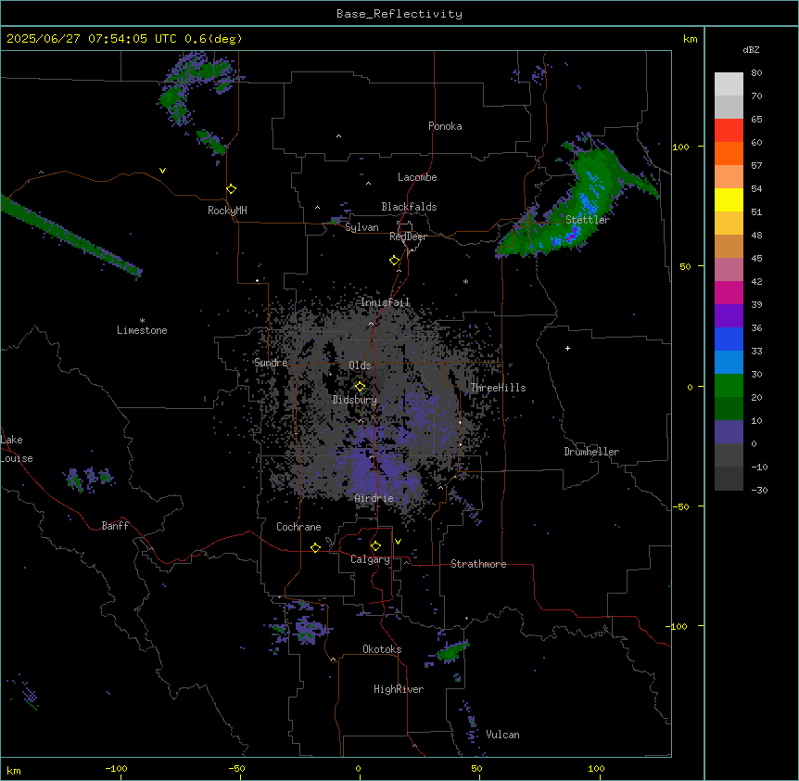Image resolution: width=799 pixels, height=781 pixels.
Task: Click the ThreeHills label
Action: [x=498, y=388]
